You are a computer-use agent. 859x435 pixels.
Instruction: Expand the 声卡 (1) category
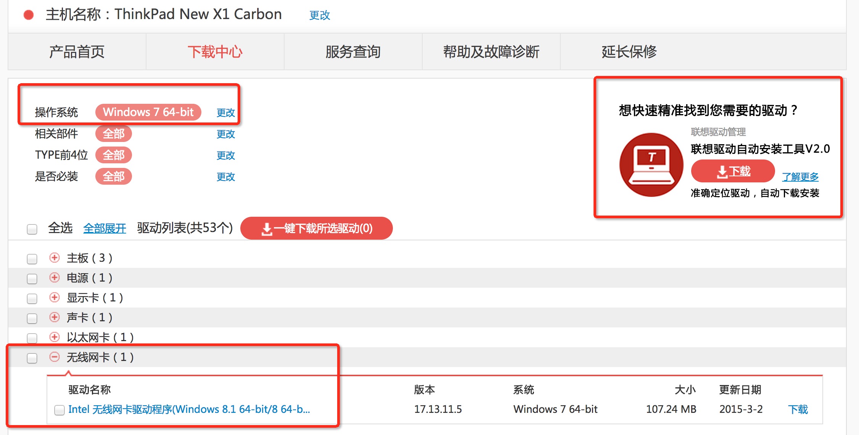coord(55,317)
